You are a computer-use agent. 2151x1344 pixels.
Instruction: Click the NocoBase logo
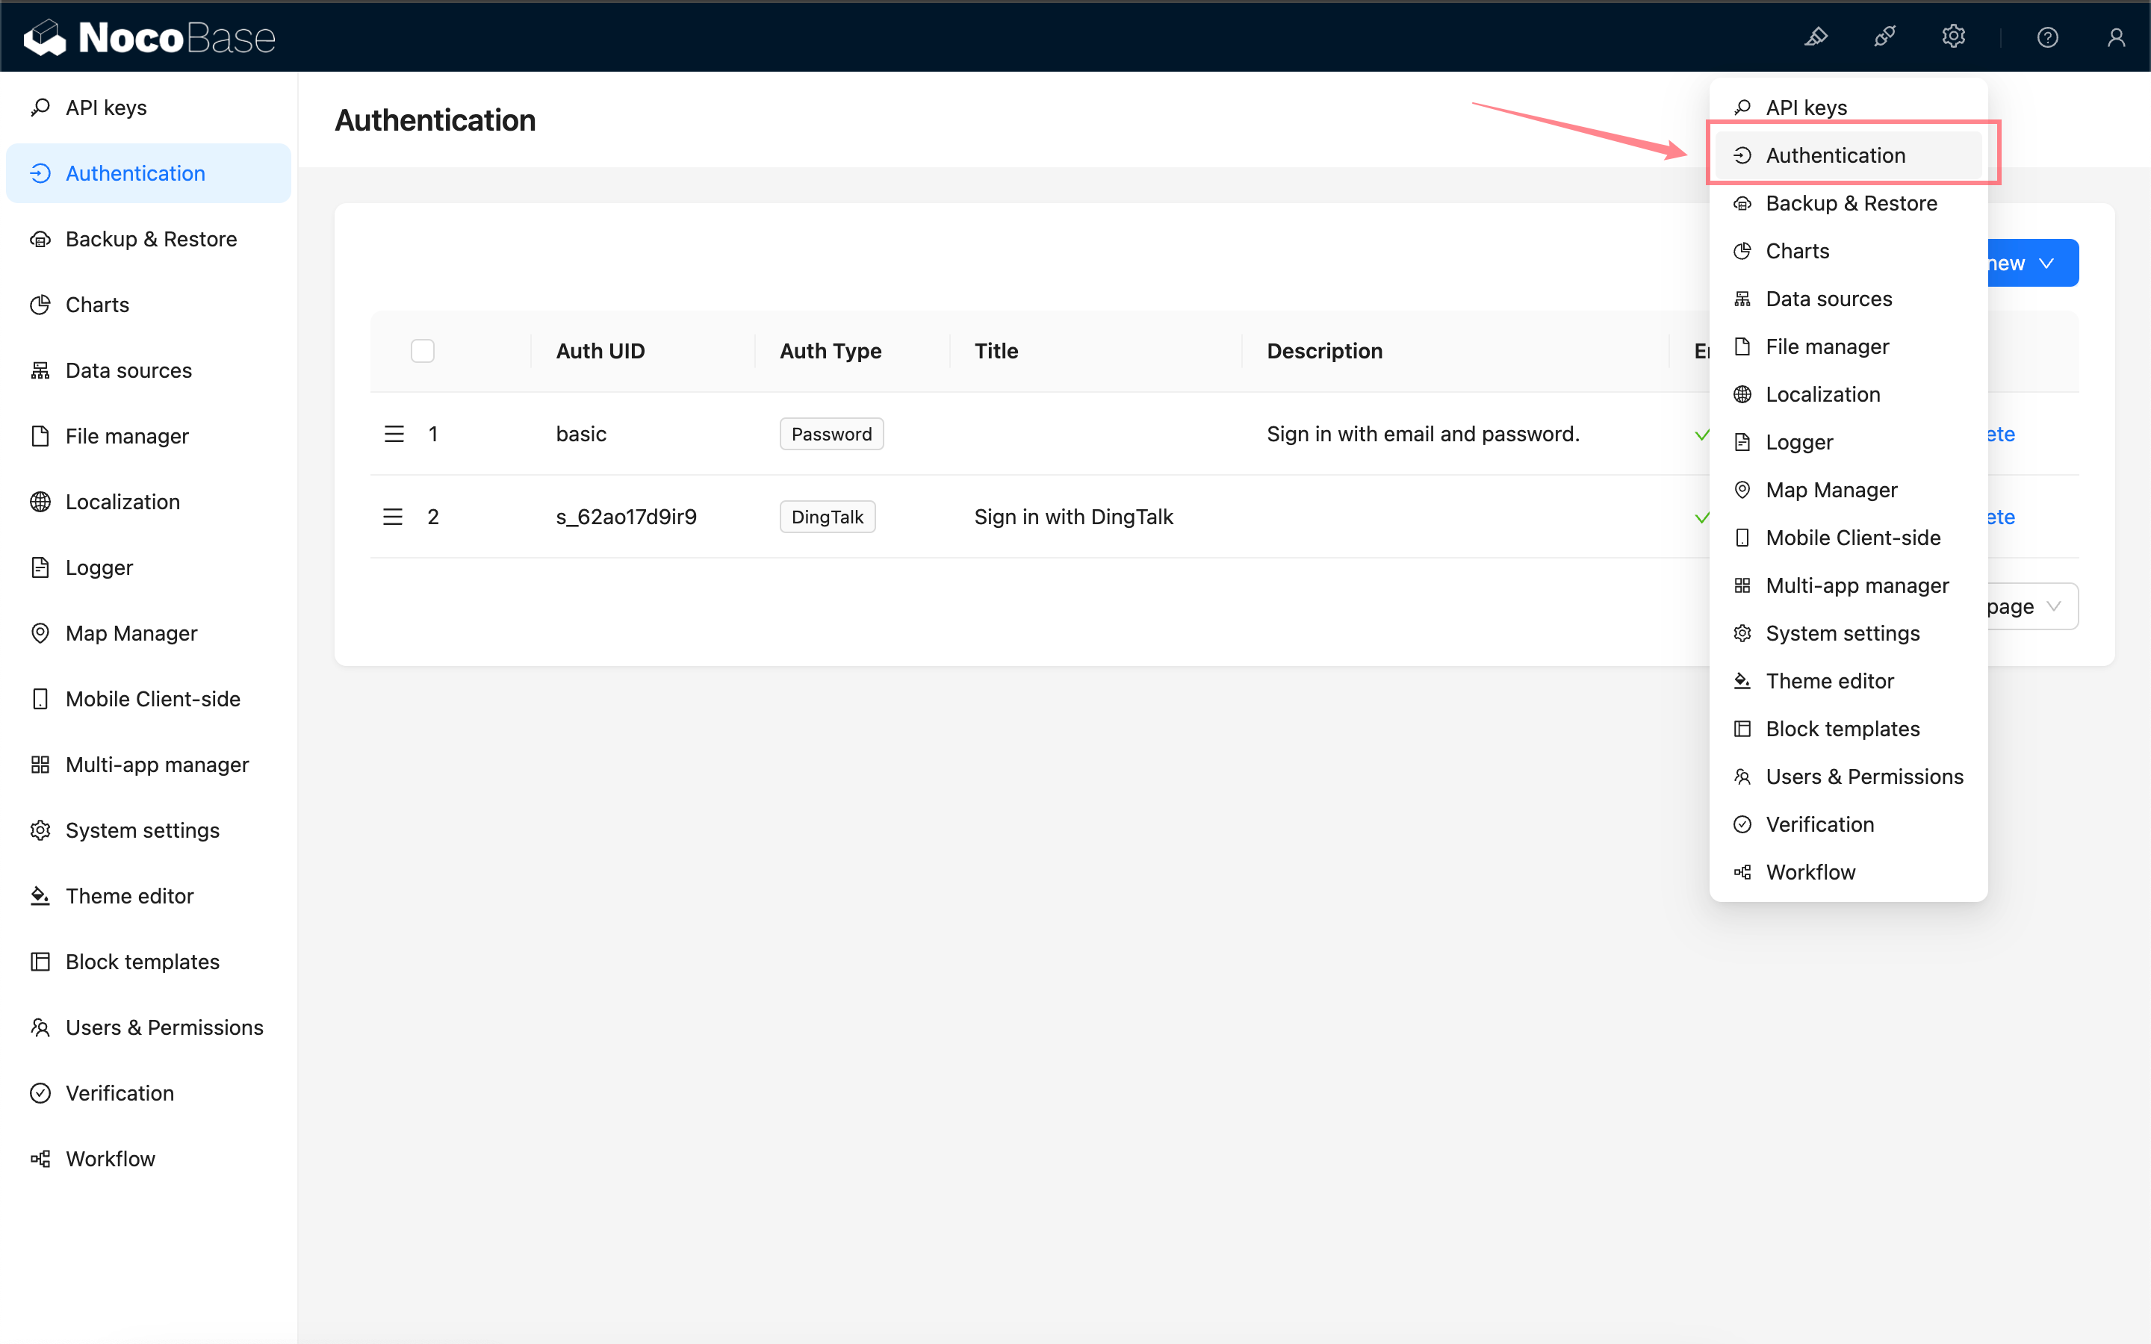coord(149,37)
